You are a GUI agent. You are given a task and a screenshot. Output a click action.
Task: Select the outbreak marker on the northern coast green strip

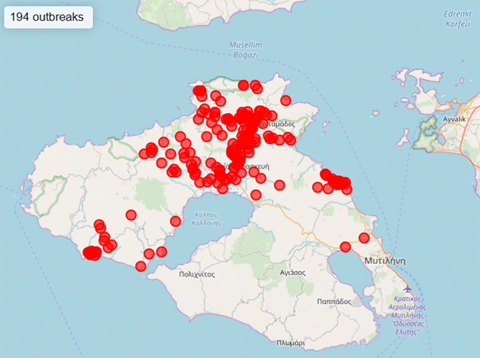click(244, 85)
